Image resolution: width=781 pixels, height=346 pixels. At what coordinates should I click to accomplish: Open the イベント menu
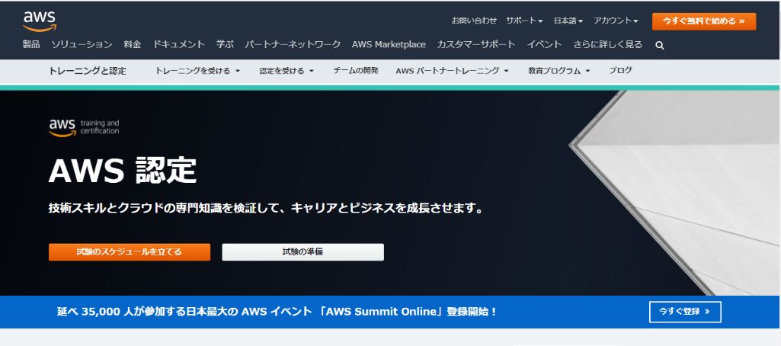544,45
